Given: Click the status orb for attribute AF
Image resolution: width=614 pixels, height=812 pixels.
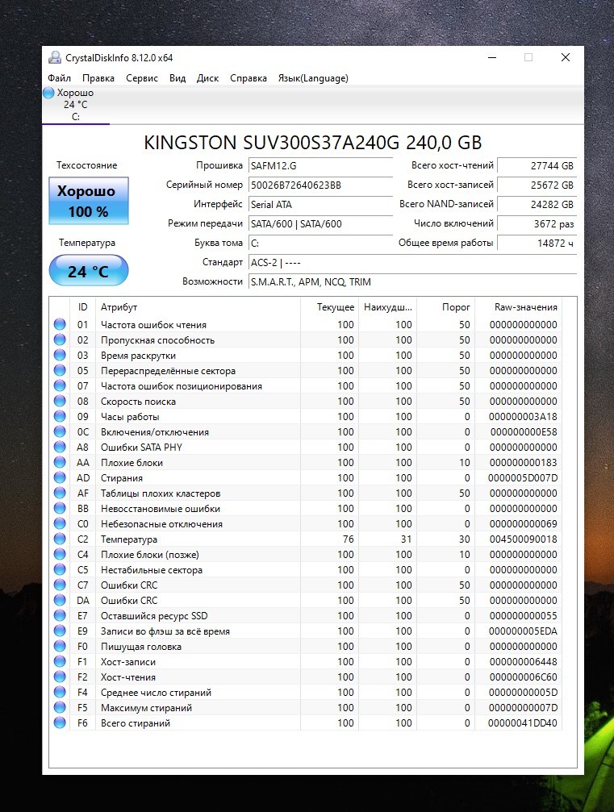Looking at the screenshot, I should [60, 493].
